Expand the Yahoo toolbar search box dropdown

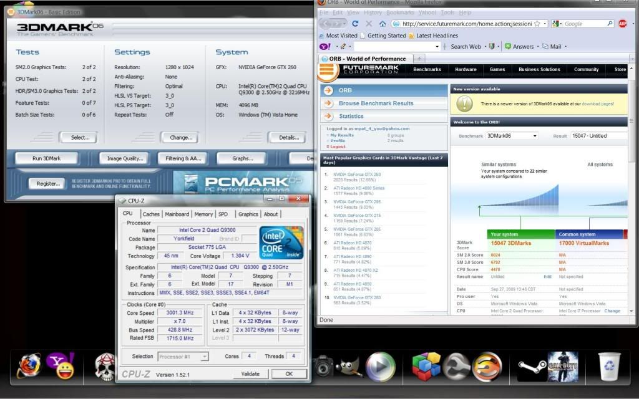point(437,46)
